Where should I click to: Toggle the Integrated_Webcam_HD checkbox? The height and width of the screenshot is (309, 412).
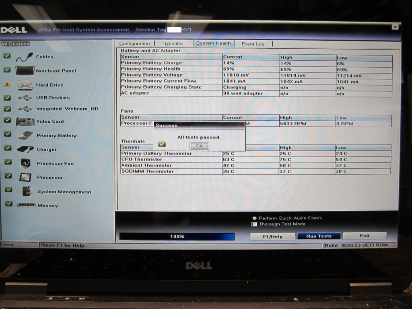click(7, 109)
